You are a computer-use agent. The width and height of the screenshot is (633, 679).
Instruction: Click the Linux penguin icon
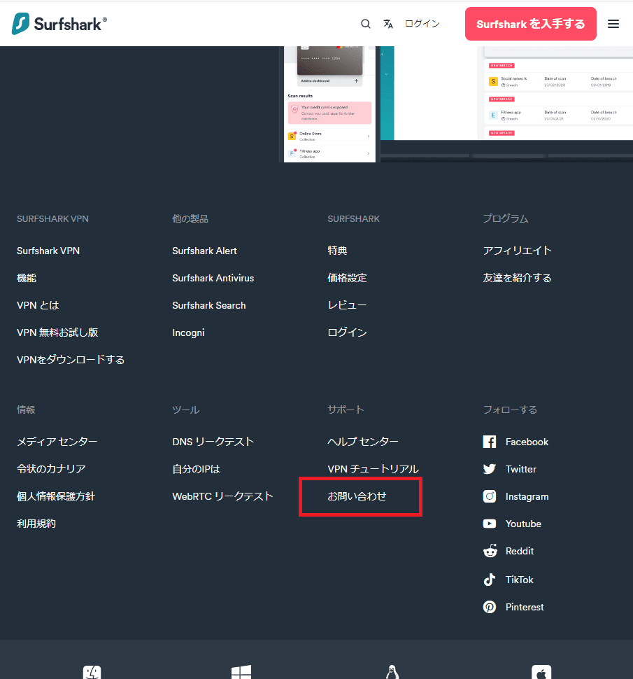coord(392,672)
